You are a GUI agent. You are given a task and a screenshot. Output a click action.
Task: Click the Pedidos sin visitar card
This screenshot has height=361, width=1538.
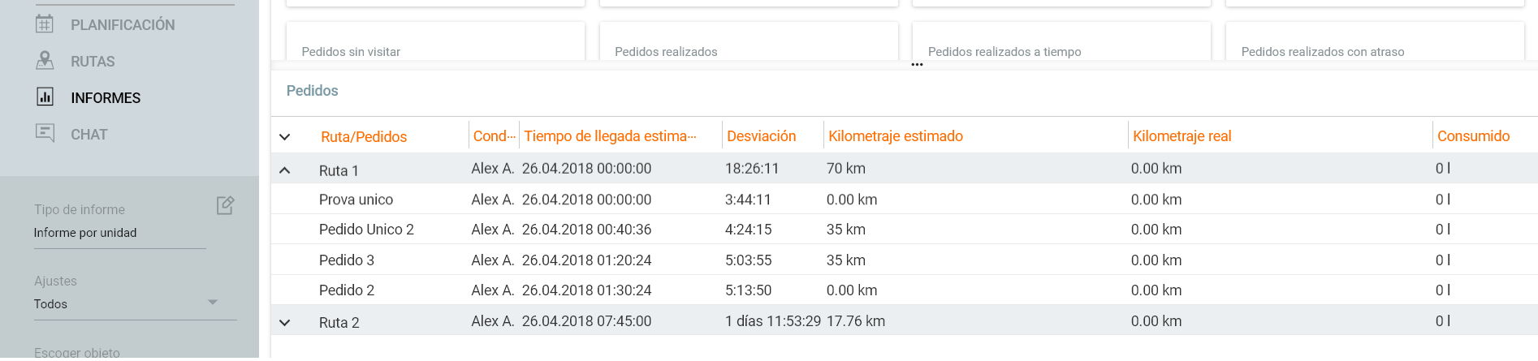tap(435, 45)
